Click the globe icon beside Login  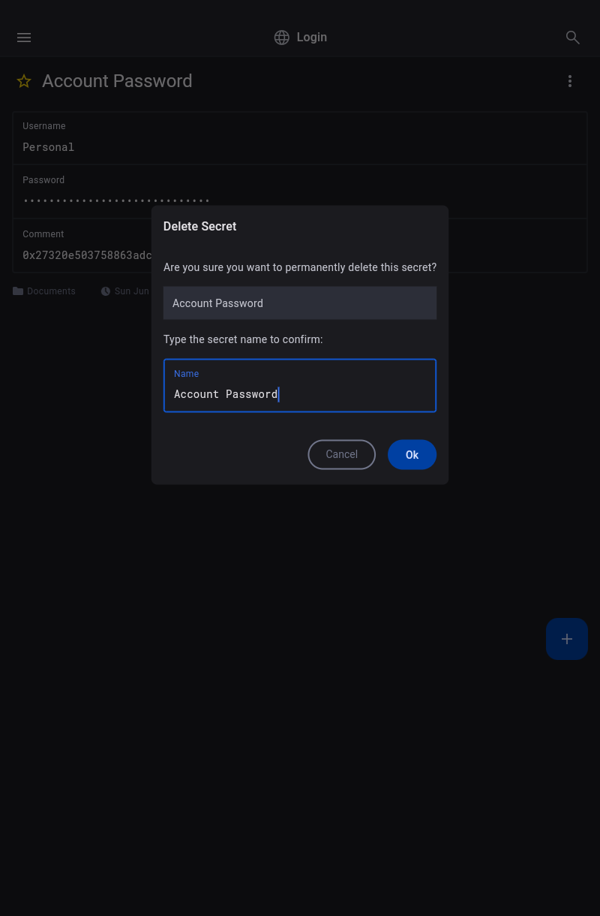click(282, 38)
